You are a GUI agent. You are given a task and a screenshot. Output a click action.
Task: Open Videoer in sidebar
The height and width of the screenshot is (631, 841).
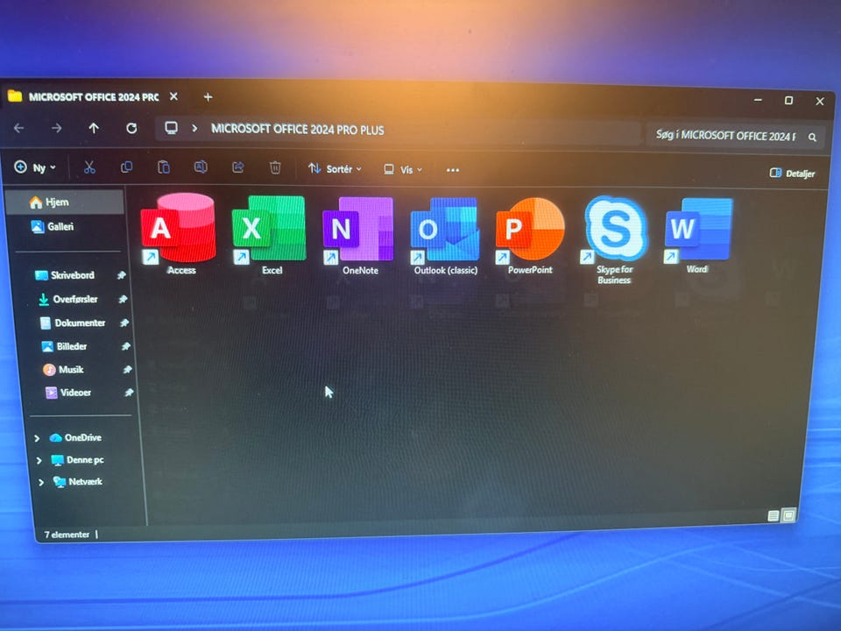point(68,393)
